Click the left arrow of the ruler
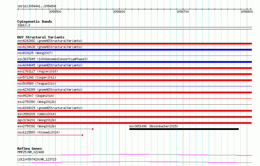This screenshot has height=166, width=260. tap(18, 9)
